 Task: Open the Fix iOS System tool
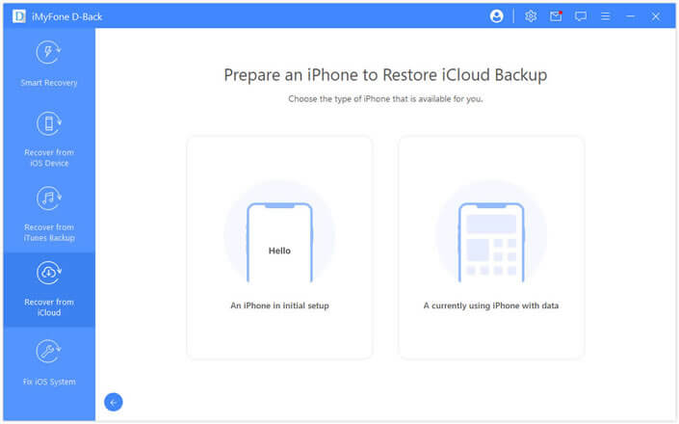(49, 364)
